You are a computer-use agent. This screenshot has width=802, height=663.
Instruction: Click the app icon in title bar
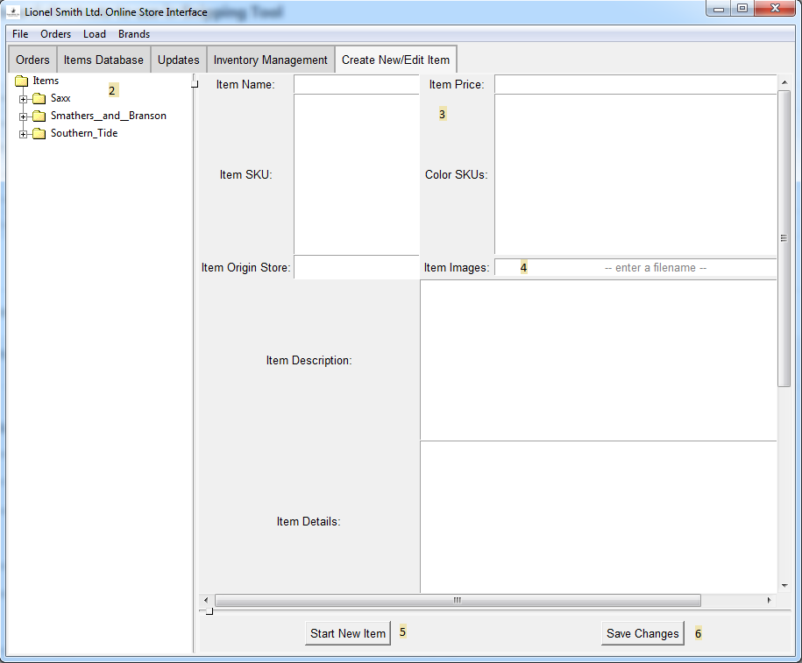(x=13, y=11)
